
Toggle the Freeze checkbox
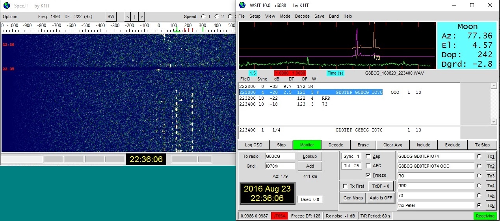(368, 175)
